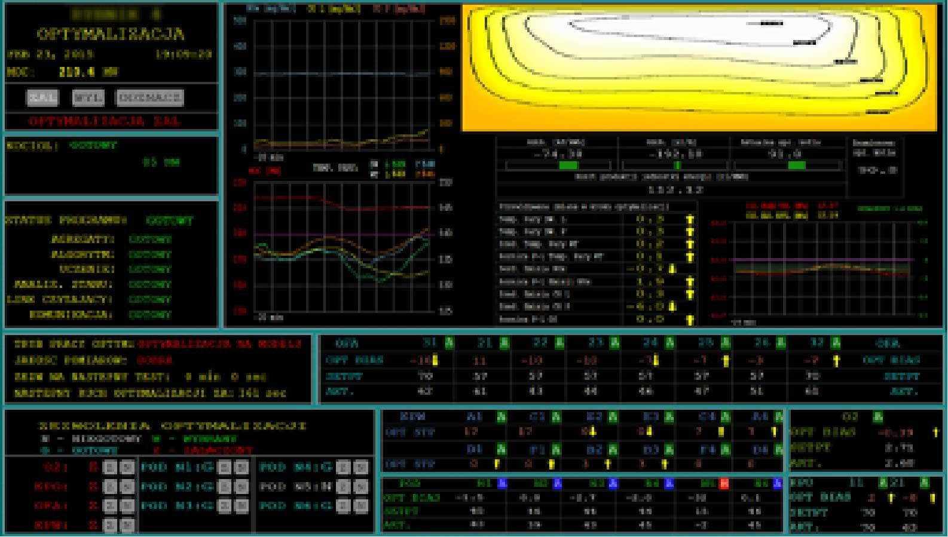This screenshot has width=948, height=537.
Task: Enable the Z button in the OFA permission row
Action: click(x=110, y=506)
